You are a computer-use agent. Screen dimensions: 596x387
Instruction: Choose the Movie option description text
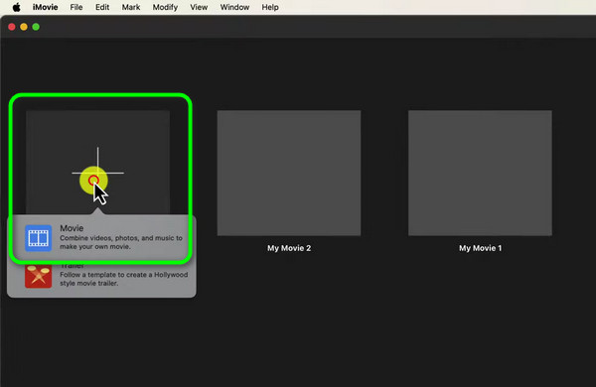point(121,242)
